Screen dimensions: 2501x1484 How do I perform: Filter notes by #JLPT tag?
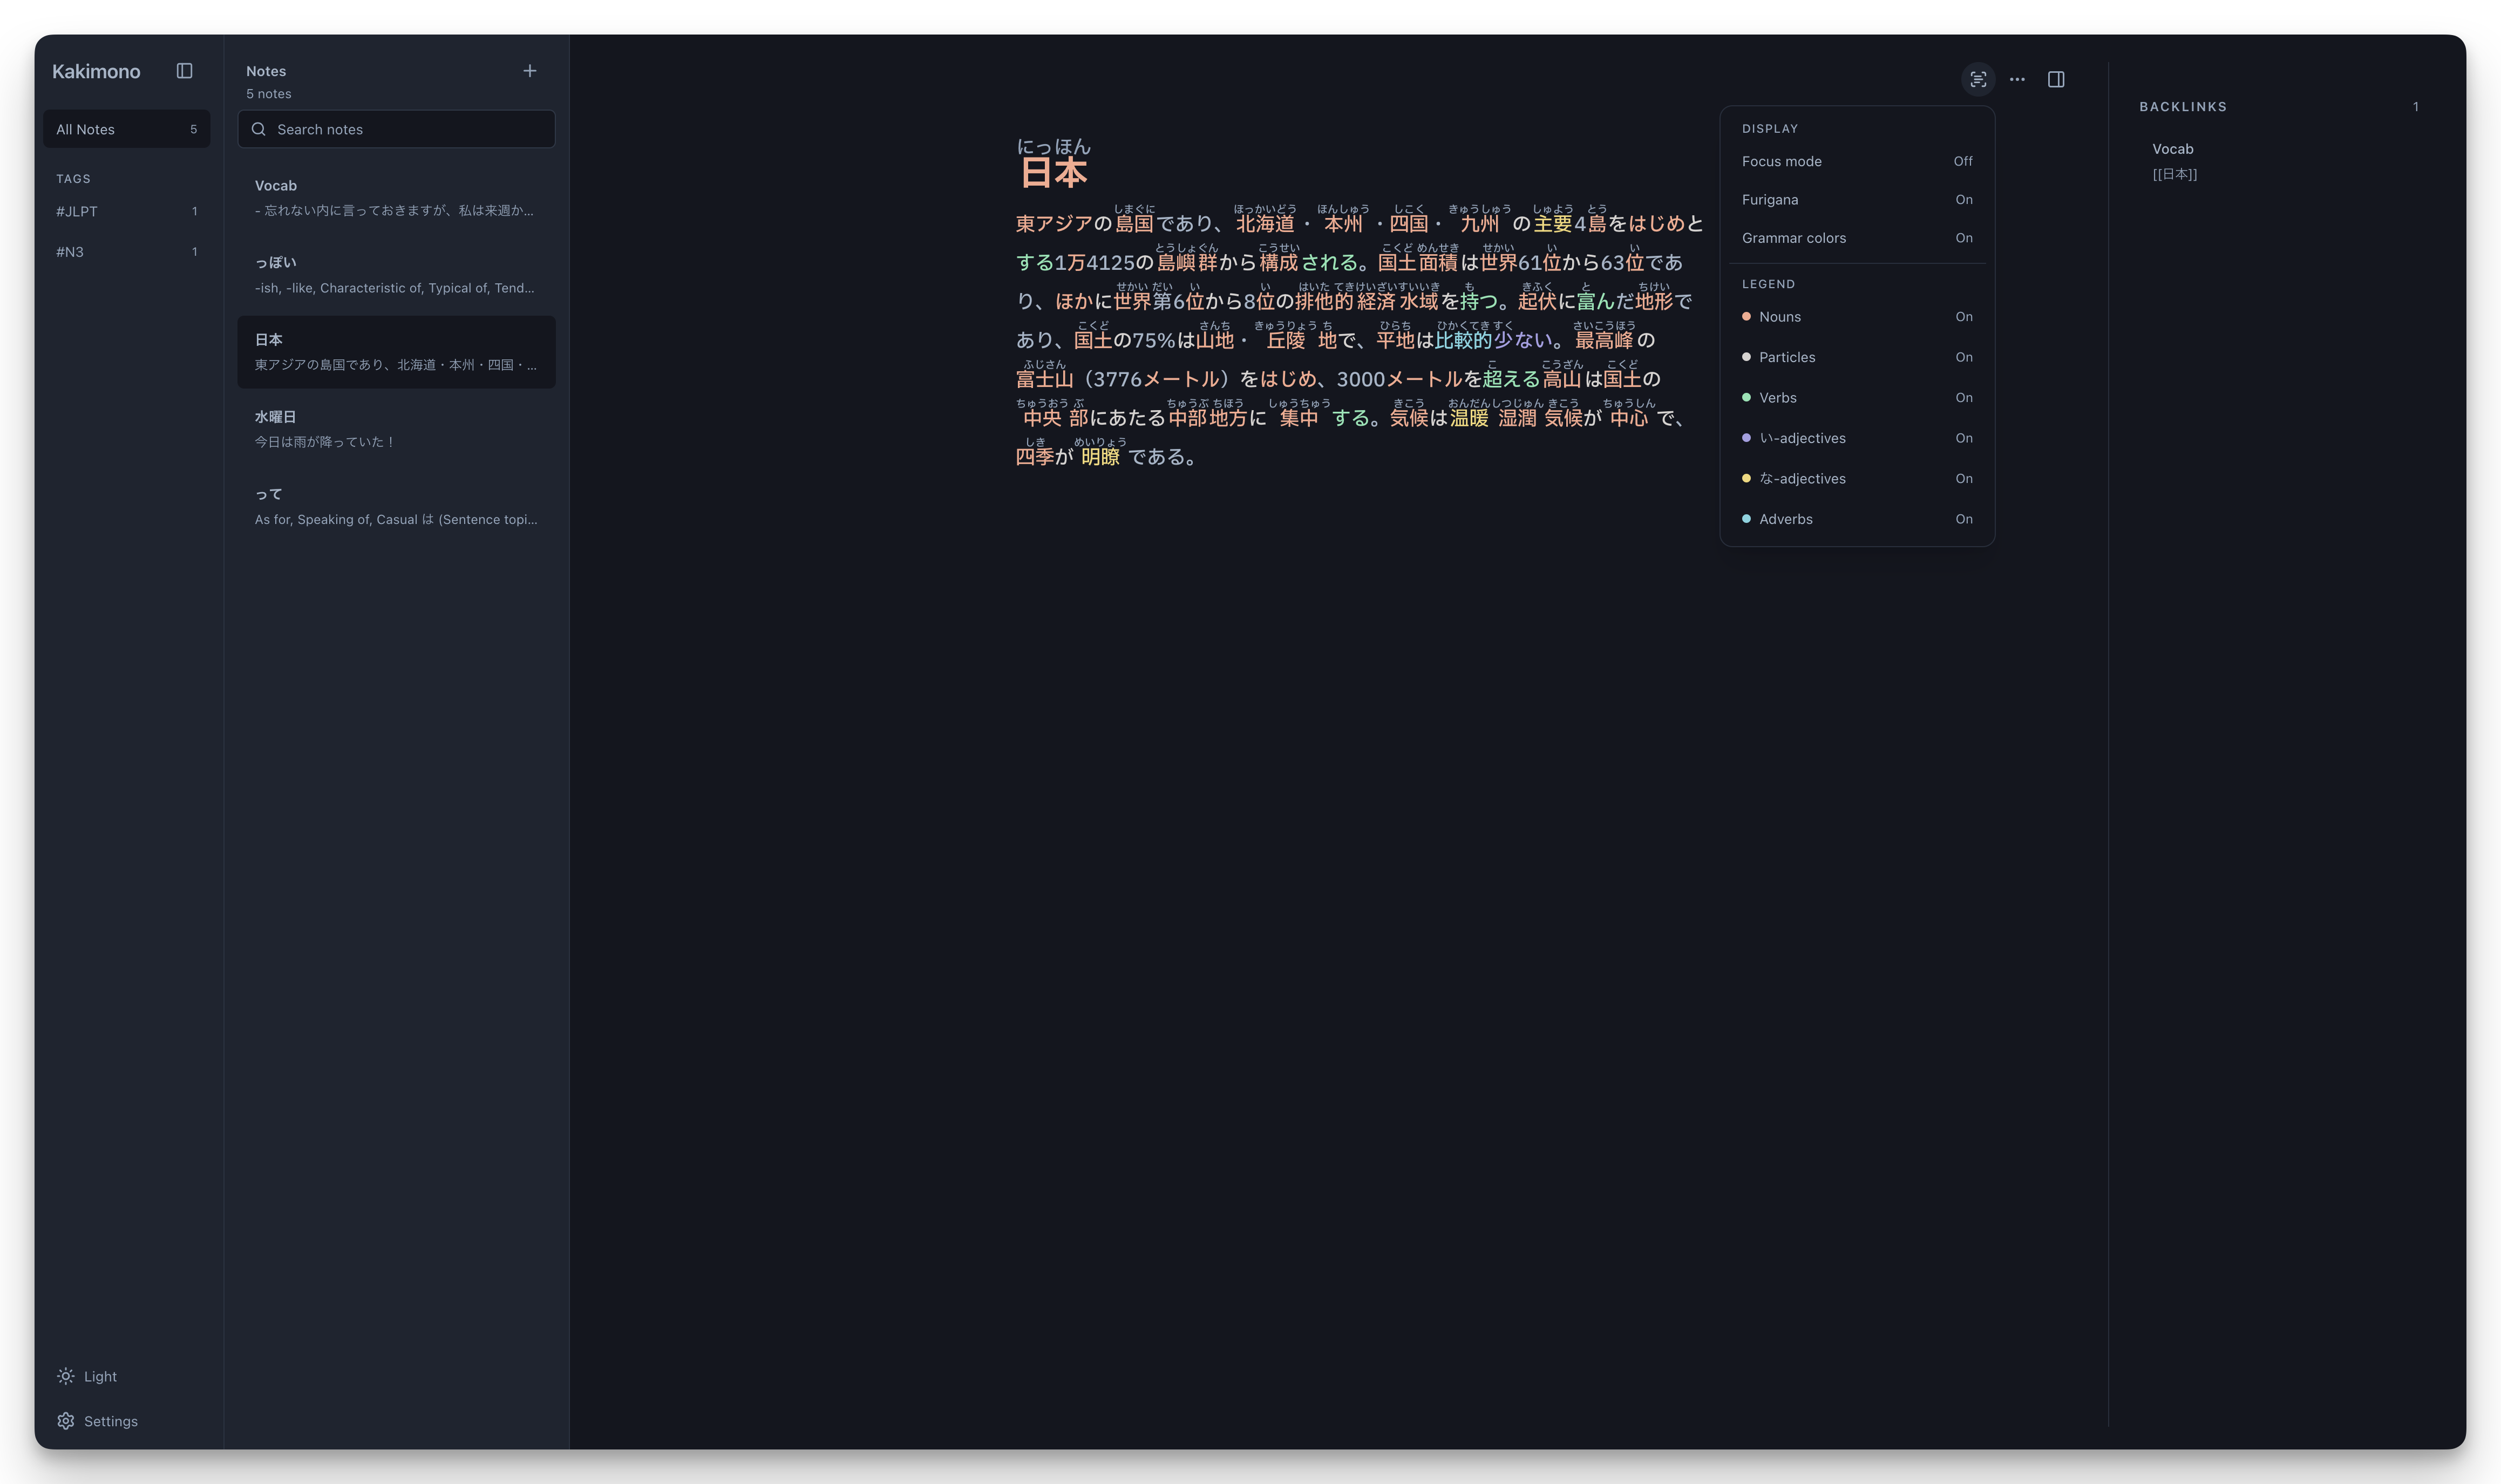tap(126, 211)
